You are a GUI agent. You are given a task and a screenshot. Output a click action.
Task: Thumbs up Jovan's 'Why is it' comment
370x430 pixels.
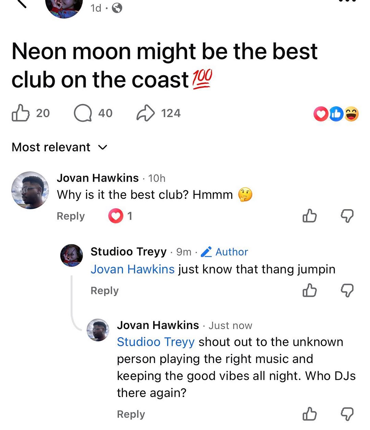pos(310,216)
